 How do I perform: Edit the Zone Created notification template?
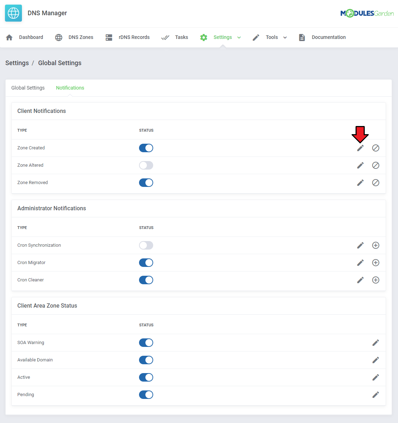360,148
